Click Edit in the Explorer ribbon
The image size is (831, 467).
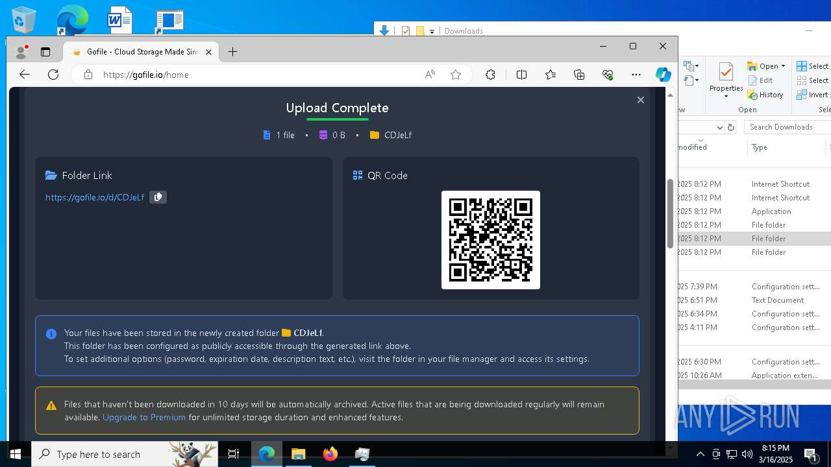pos(760,80)
